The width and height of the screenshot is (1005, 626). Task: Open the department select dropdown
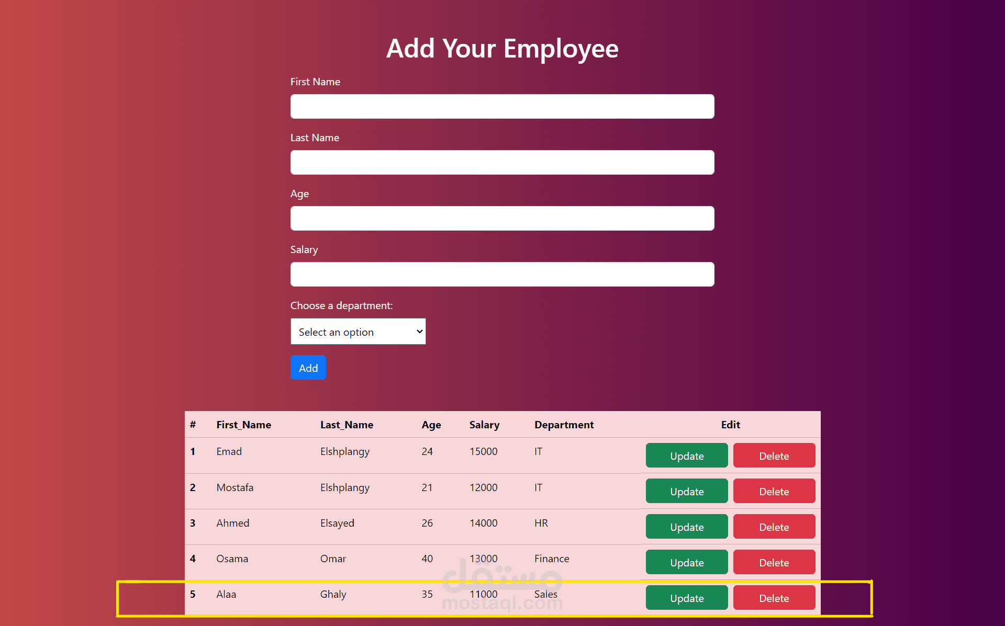coord(358,332)
